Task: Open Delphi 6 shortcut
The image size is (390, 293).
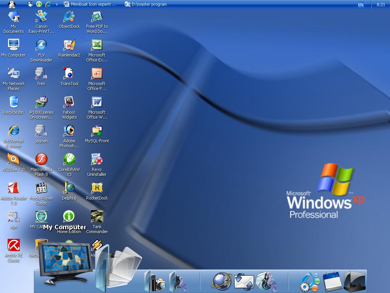Action: [69, 191]
